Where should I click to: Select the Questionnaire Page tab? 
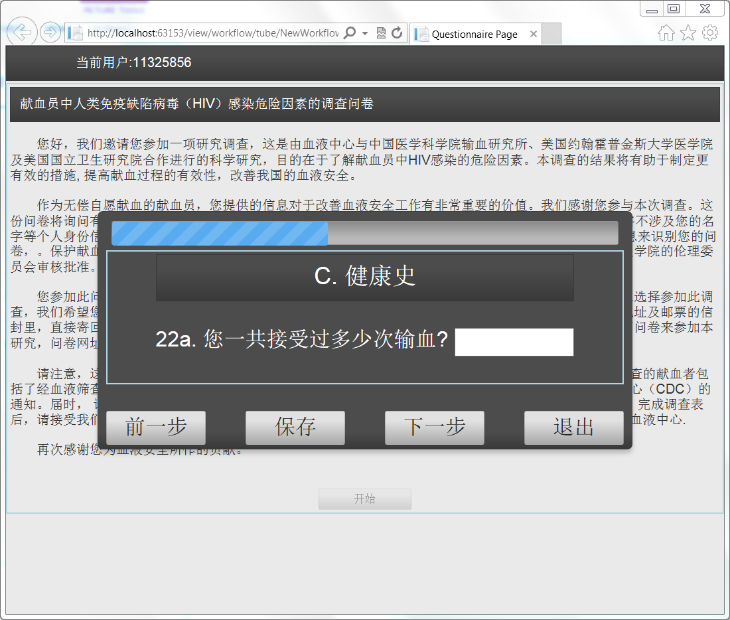475,34
